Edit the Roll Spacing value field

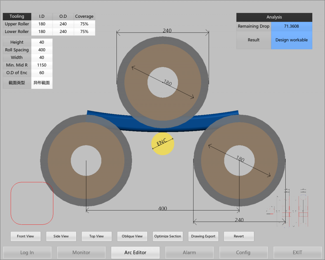42,50
